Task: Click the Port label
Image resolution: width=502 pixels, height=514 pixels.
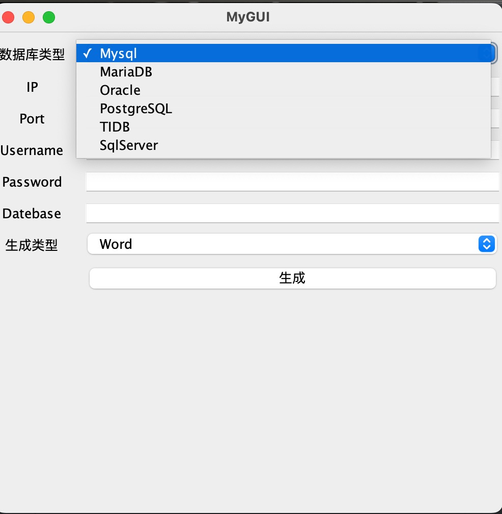Action: tap(32, 119)
